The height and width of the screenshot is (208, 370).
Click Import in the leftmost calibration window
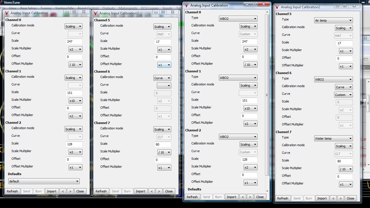click(x=52, y=191)
